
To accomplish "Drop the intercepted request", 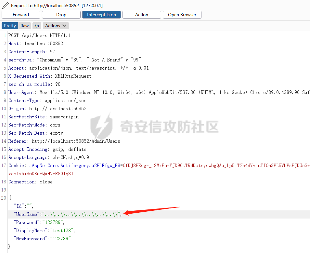I will click(61, 15).
